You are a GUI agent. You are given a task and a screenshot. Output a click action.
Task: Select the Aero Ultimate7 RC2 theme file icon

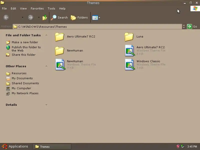tap(130, 50)
